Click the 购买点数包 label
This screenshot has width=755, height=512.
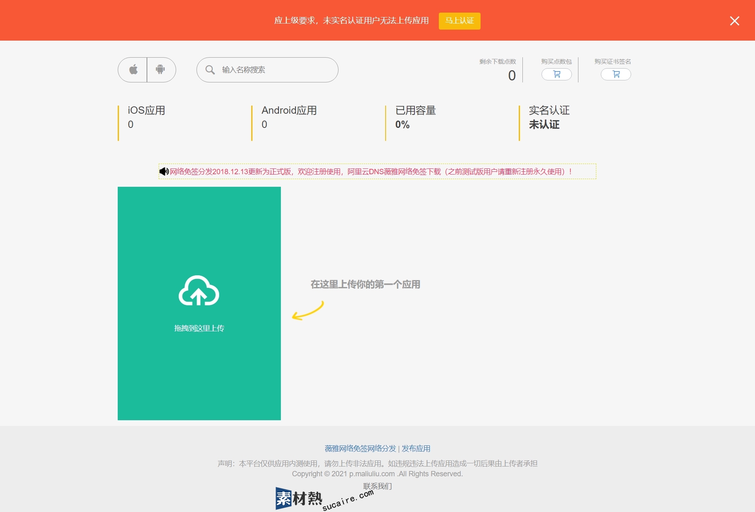(557, 62)
